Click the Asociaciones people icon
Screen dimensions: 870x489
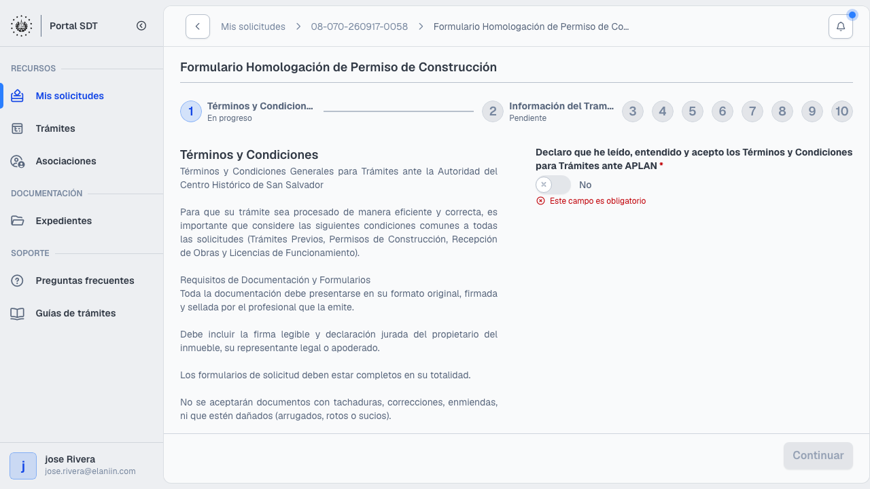coord(18,161)
